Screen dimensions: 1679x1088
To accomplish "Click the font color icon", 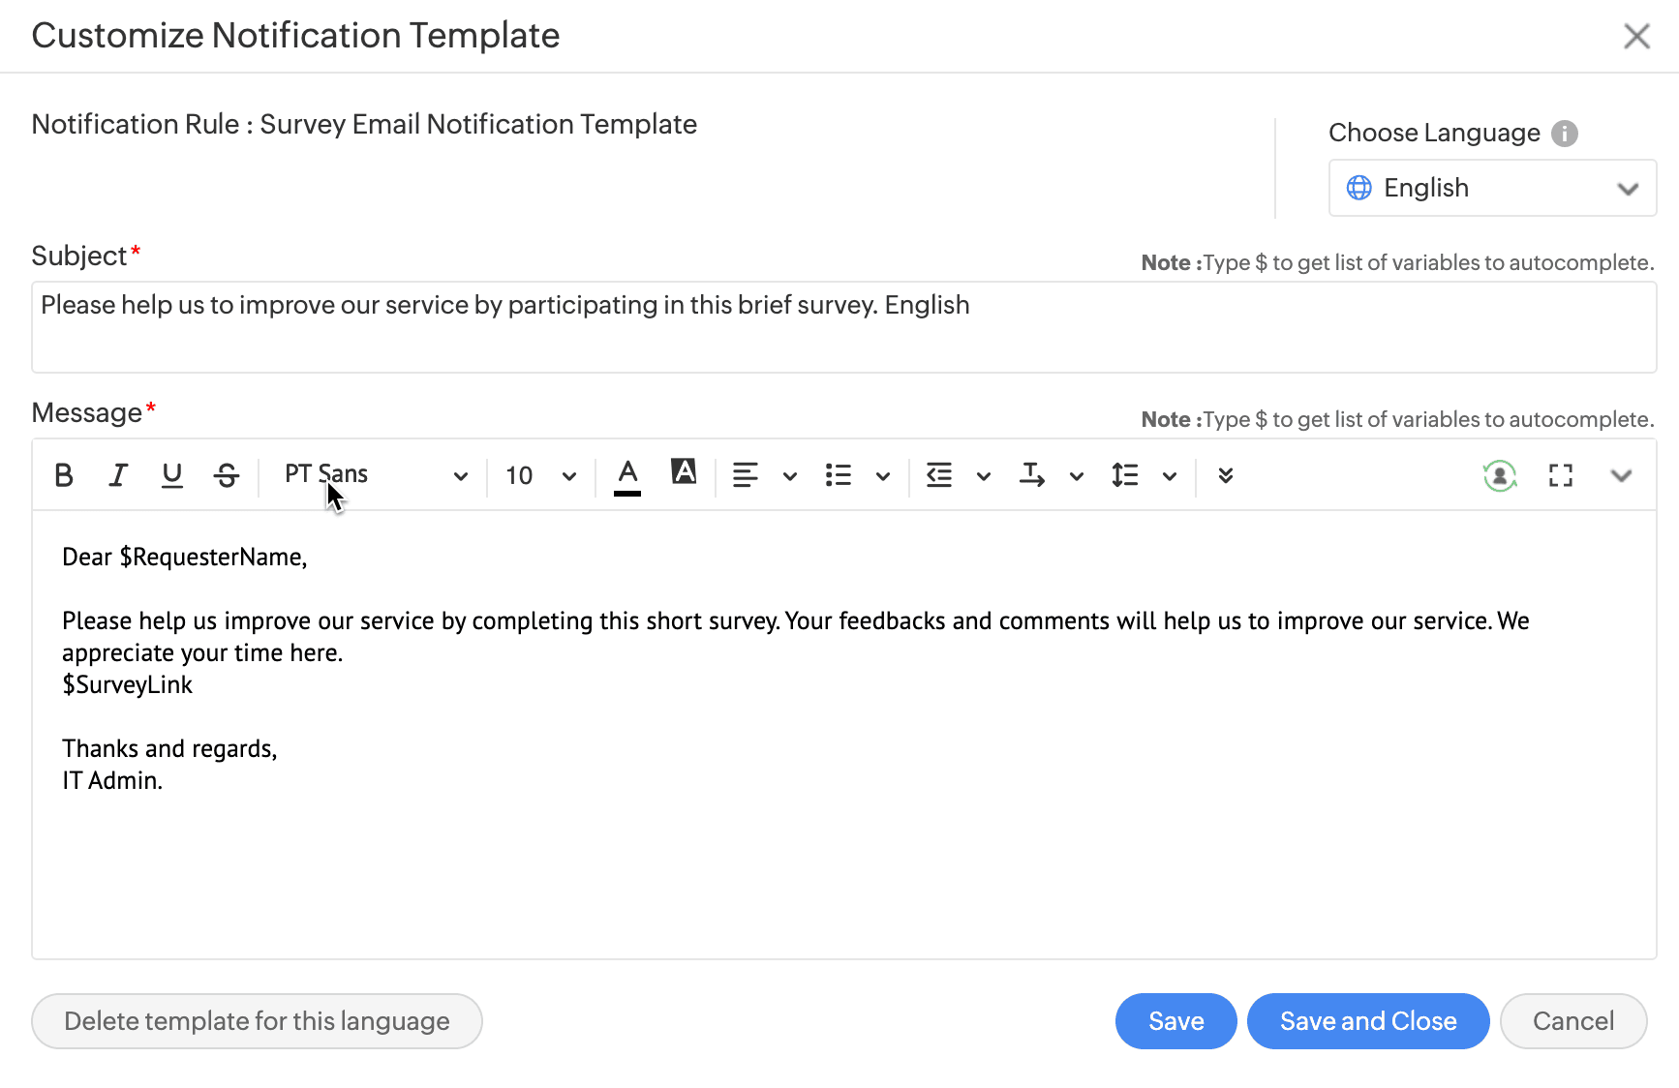I will point(627,475).
